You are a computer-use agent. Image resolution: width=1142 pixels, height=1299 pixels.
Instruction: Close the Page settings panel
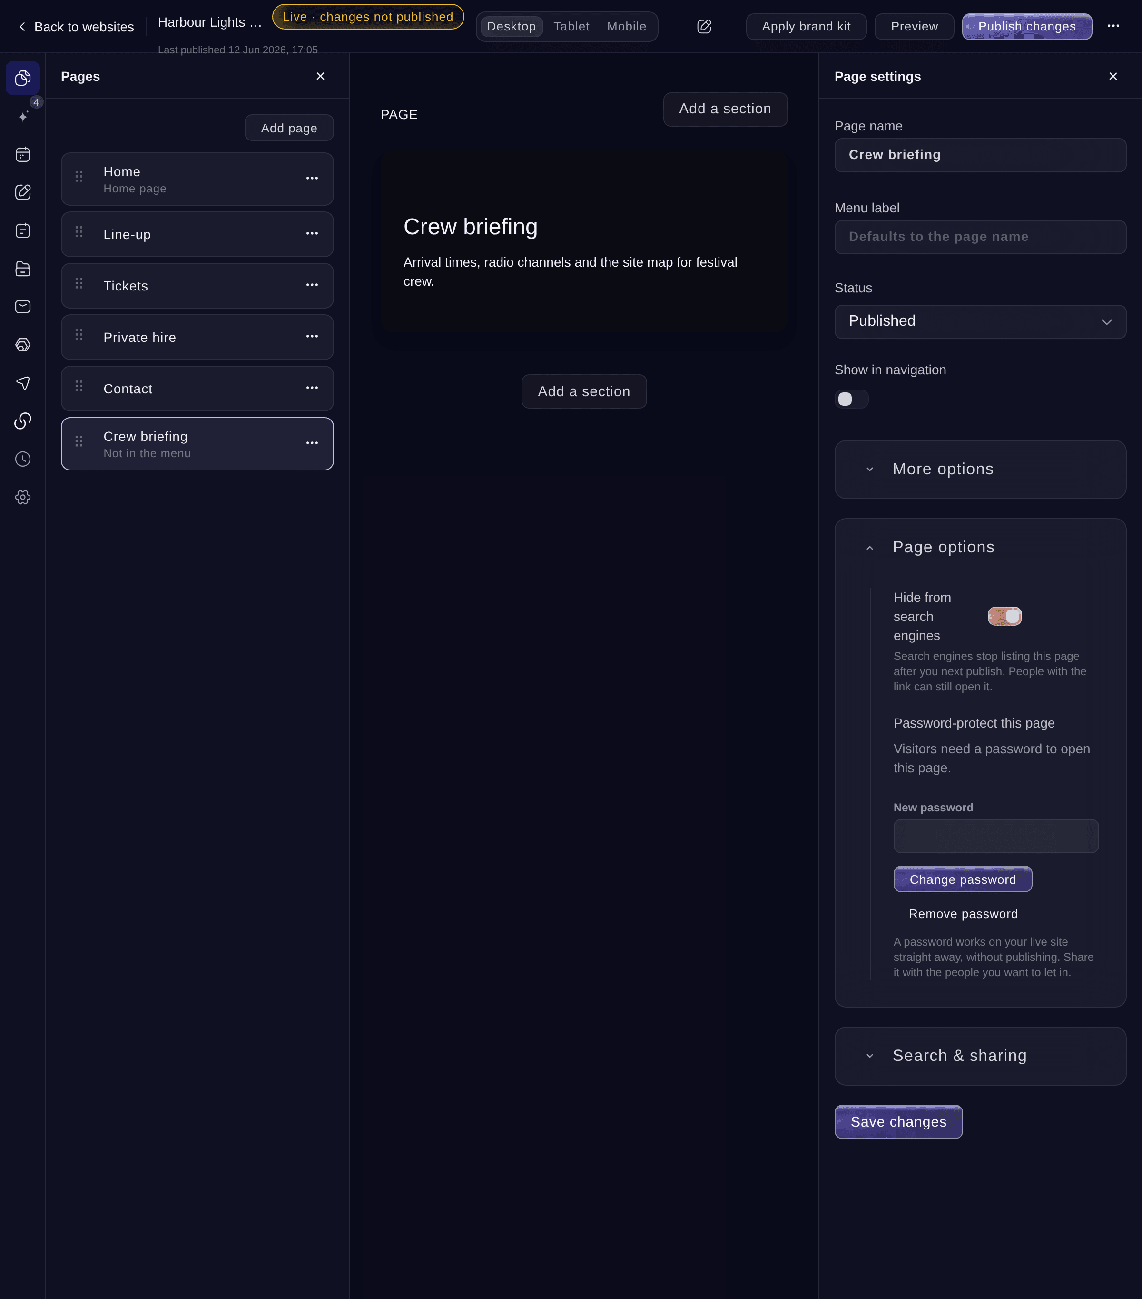[x=1113, y=76]
